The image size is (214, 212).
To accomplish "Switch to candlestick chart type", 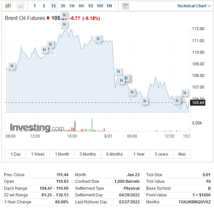I will tap(8, 6).
